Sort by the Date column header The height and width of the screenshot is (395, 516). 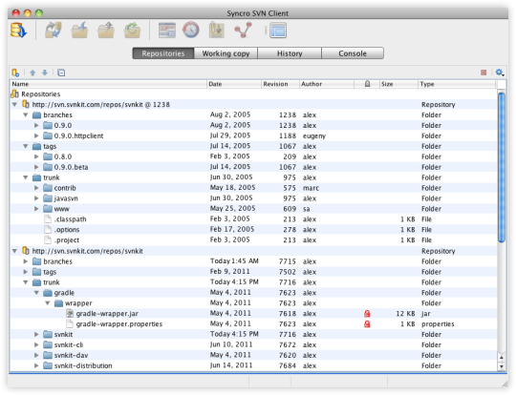pos(234,84)
